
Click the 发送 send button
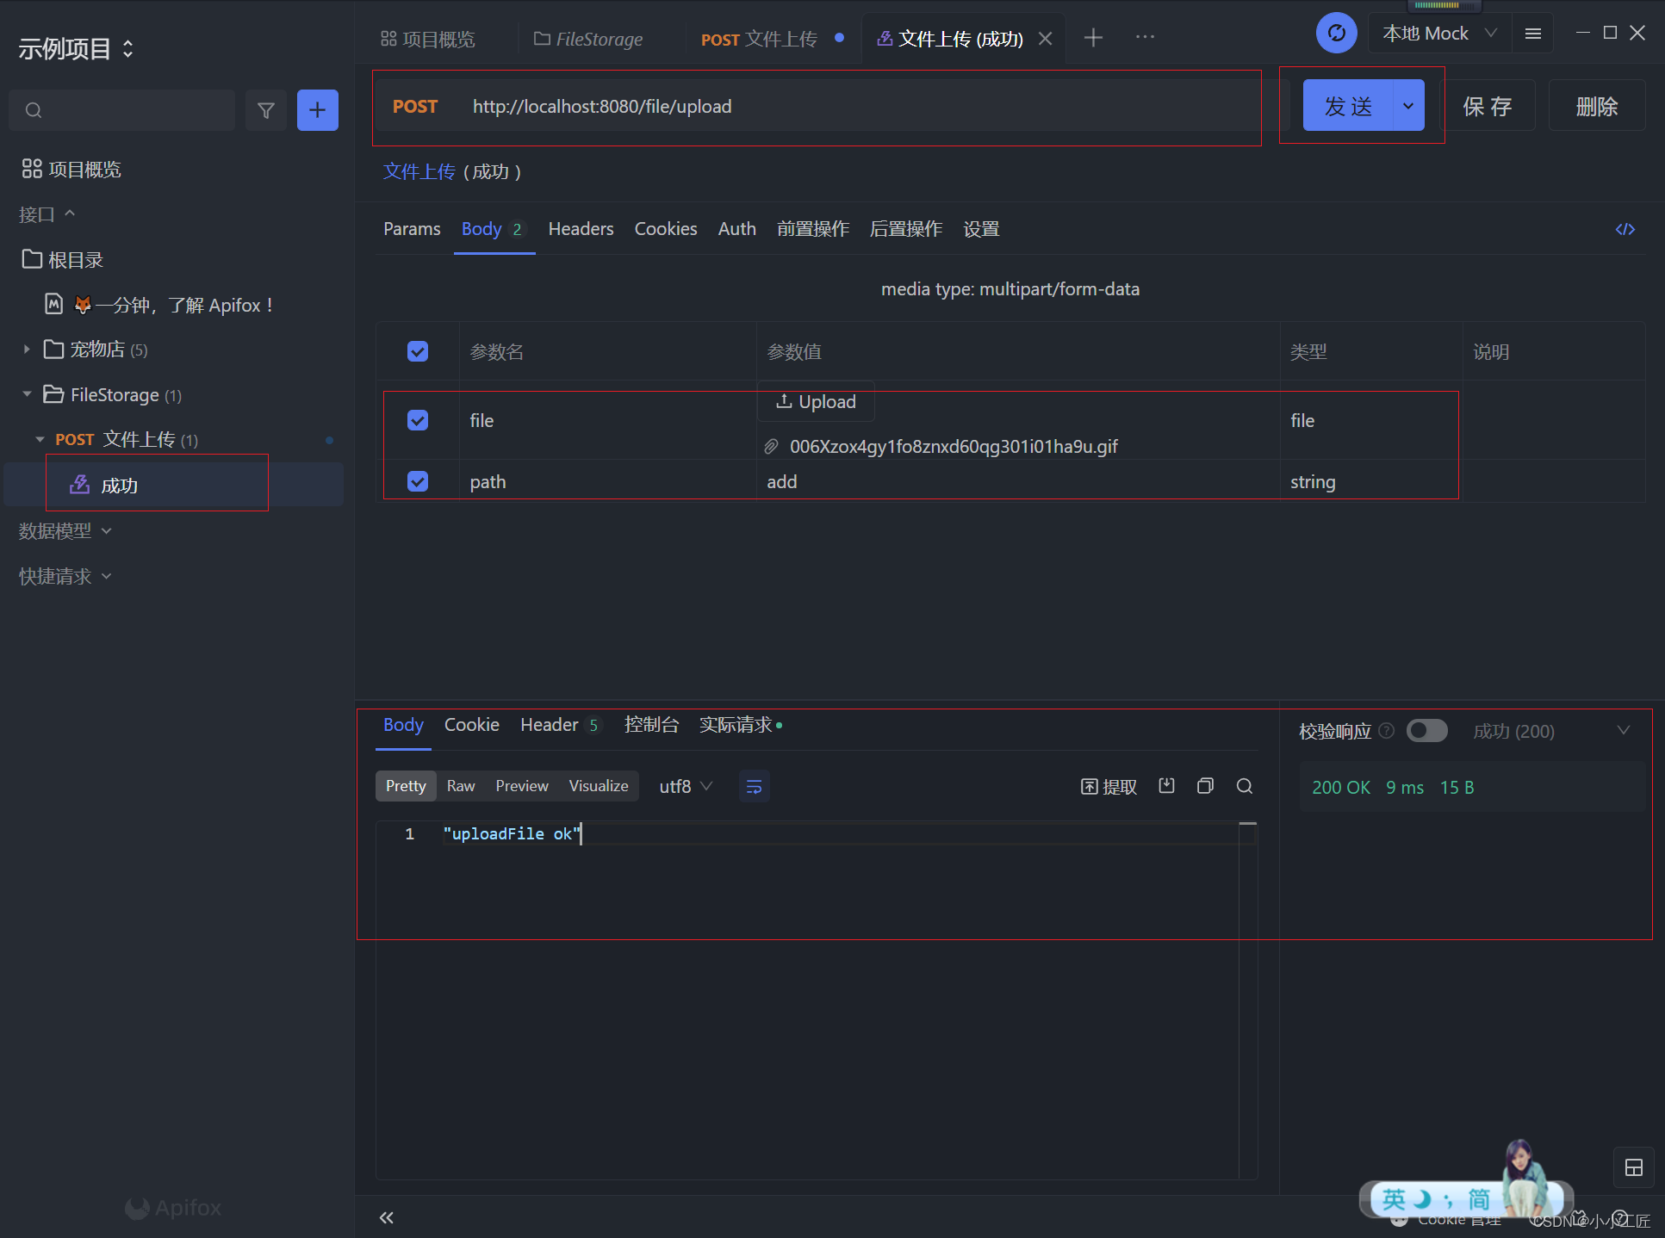tap(1347, 106)
